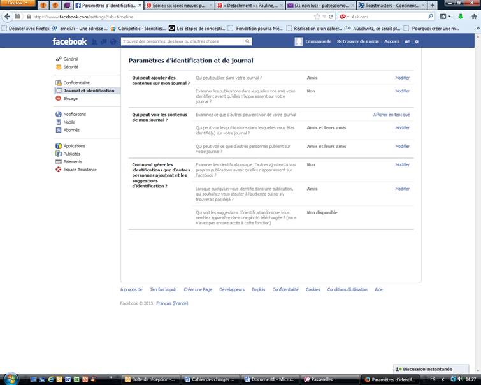Switch to Cahier des charges taskbar window
The image size is (481, 385).
pyautogui.click(x=211, y=379)
